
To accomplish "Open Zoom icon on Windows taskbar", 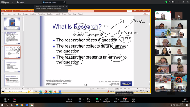I will click(27, 105).
